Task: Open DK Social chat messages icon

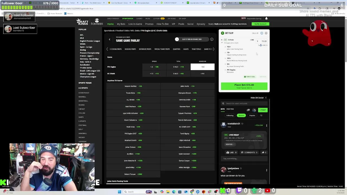Action: click(248, 110)
